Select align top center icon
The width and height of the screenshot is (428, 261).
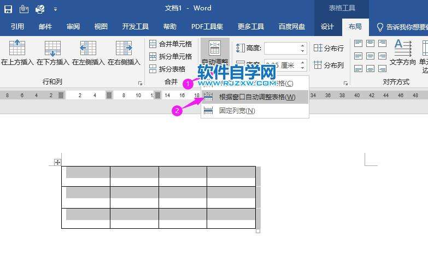(370, 44)
